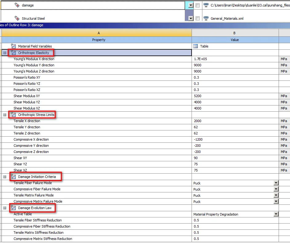The width and height of the screenshot is (290, 243).
Task: Click the damage material tag icon
Action: tap(17, 5)
